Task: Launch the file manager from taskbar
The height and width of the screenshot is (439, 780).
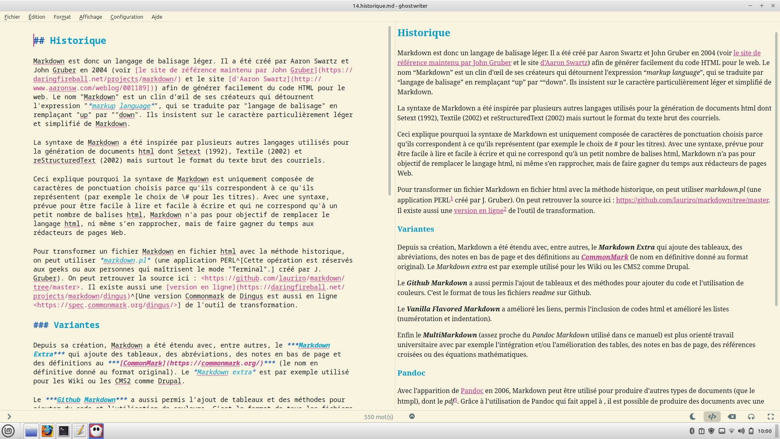Action: (31, 431)
